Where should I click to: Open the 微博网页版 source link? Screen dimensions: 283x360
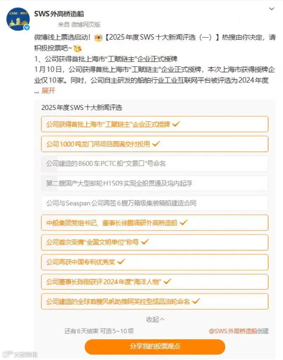[x=86, y=25]
